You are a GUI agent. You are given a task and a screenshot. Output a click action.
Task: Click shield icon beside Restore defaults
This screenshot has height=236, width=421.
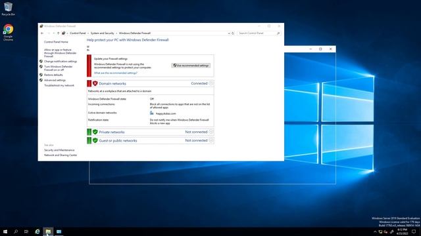[41, 75]
